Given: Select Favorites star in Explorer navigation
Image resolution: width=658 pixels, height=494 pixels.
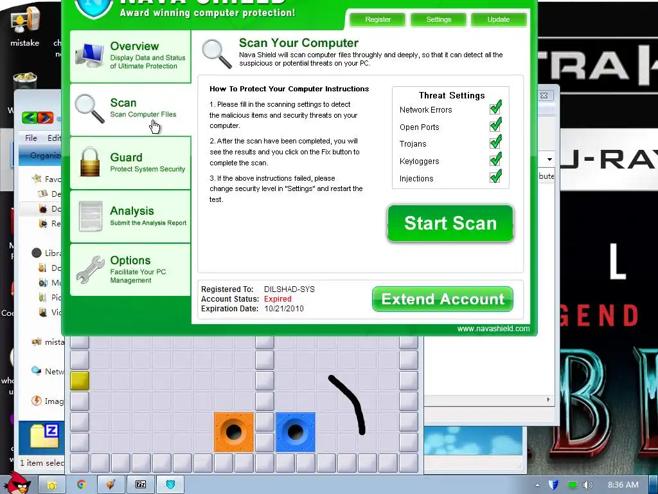Looking at the screenshot, I should pyautogui.click(x=37, y=179).
